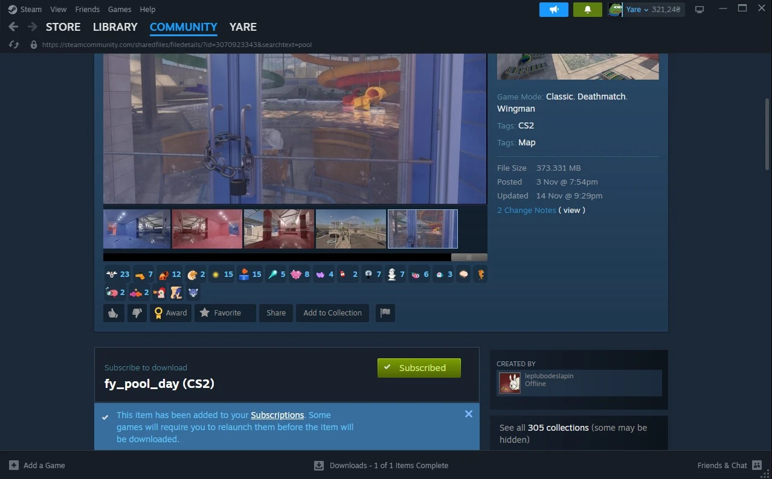Viewport: 772px width, 479px height.
Task: Click the Subscriptions link in the notice
Action: [x=277, y=415]
